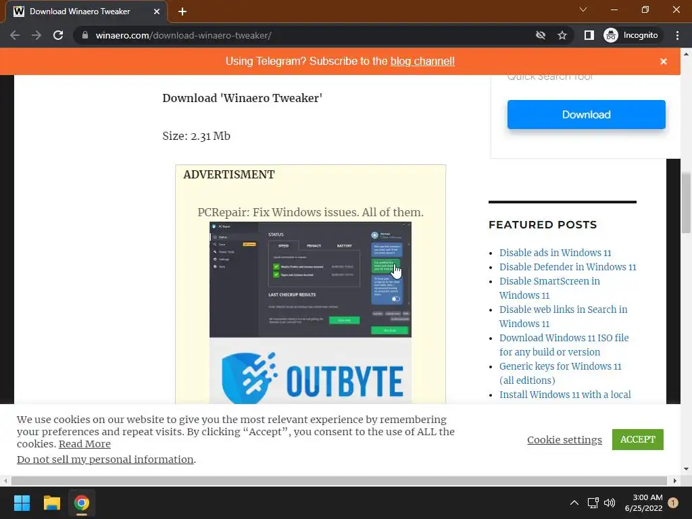Image resolution: width=692 pixels, height=519 pixels.
Task: Click the browser forward arrow
Action: click(x=36, y=35)
